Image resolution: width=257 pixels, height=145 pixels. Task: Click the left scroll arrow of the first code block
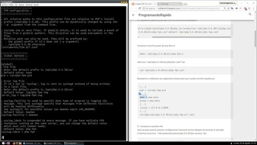coord(139,37)
